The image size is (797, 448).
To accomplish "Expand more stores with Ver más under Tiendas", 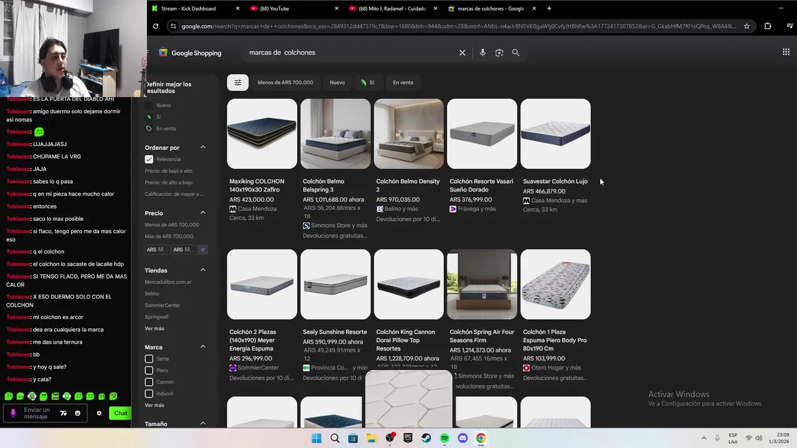I will [x=154, y=329].
